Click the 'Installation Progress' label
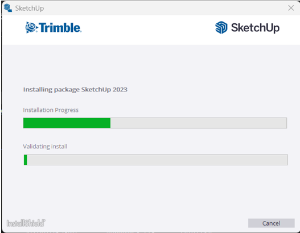The height and width of the screenshot is (233, 300). (51, 110)
